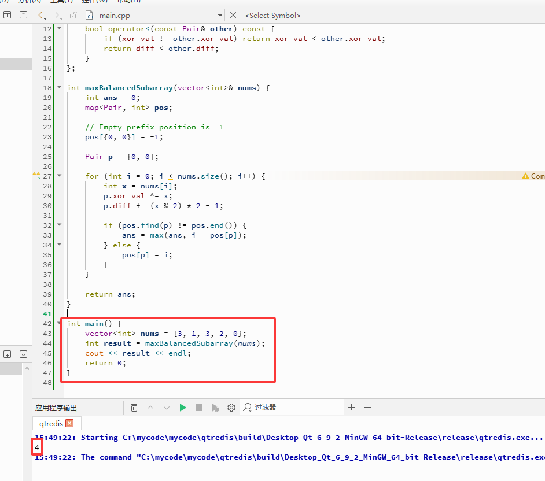545x481 pixels.
Task: Click line number 41
Action: click(47, 313)
